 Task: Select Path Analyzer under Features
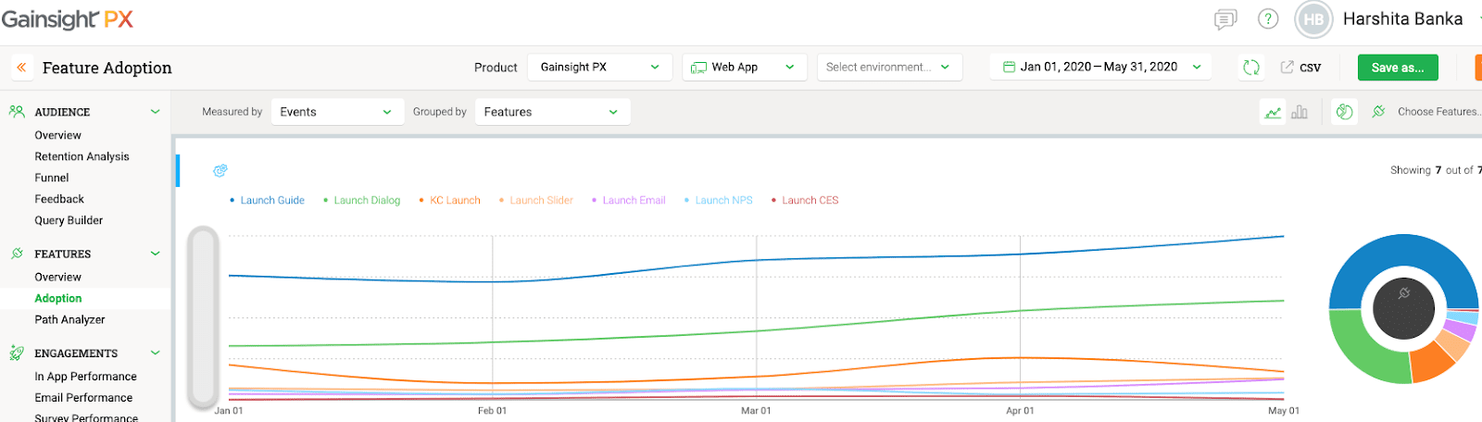(x=69, y=320)
